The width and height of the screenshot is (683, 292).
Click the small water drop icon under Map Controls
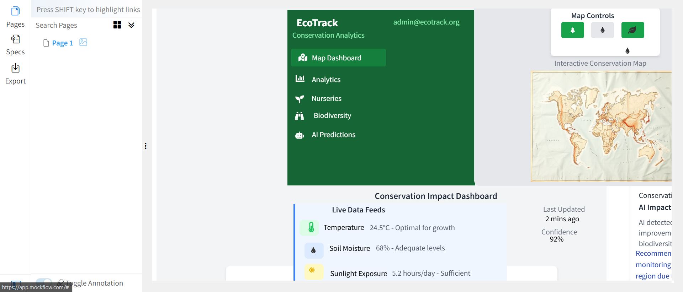[628, 51]
